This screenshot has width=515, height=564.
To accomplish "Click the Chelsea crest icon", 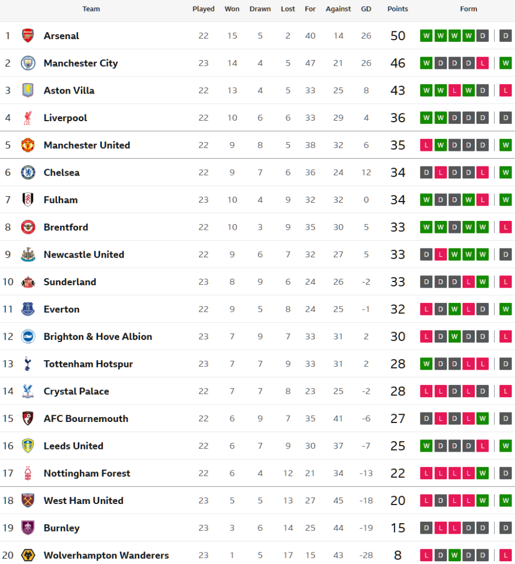I will (28, 172).
